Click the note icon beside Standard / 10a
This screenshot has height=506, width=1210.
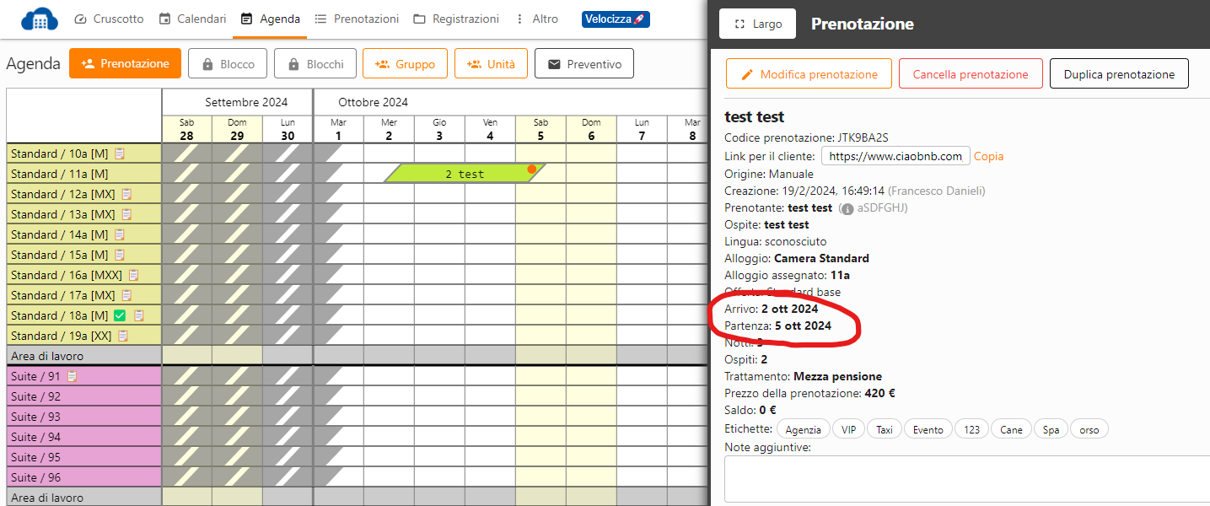point(120,153)
